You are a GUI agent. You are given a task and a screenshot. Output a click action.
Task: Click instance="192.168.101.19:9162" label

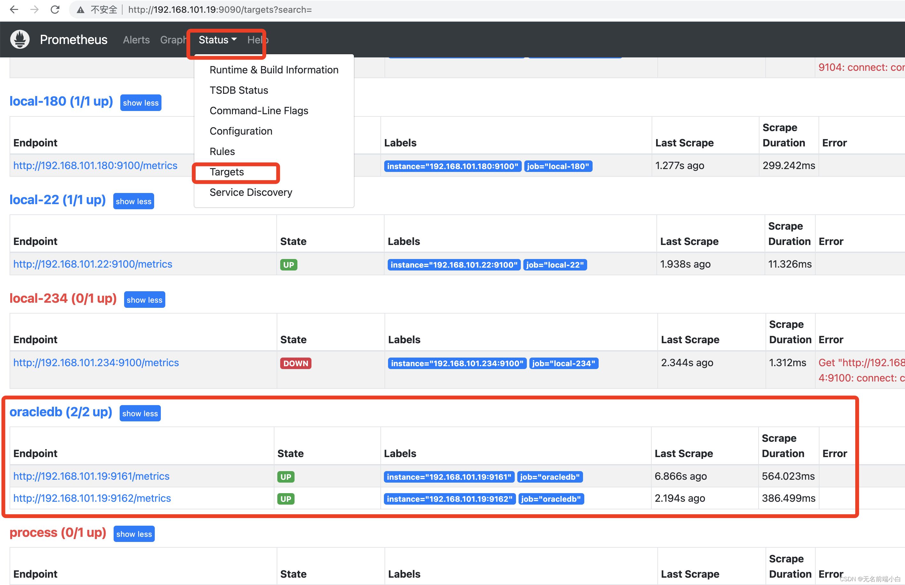tap(449, 499)
